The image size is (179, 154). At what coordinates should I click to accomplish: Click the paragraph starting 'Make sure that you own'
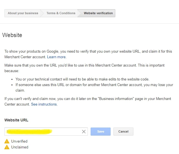tap(84, 68)
